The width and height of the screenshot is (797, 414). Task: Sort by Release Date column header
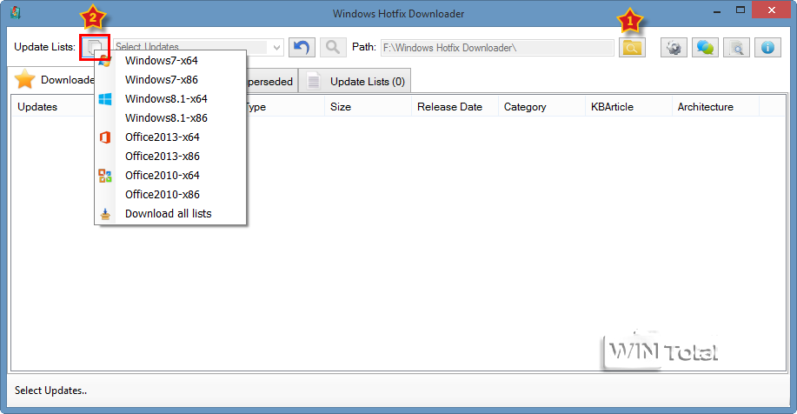click(455, 107)
